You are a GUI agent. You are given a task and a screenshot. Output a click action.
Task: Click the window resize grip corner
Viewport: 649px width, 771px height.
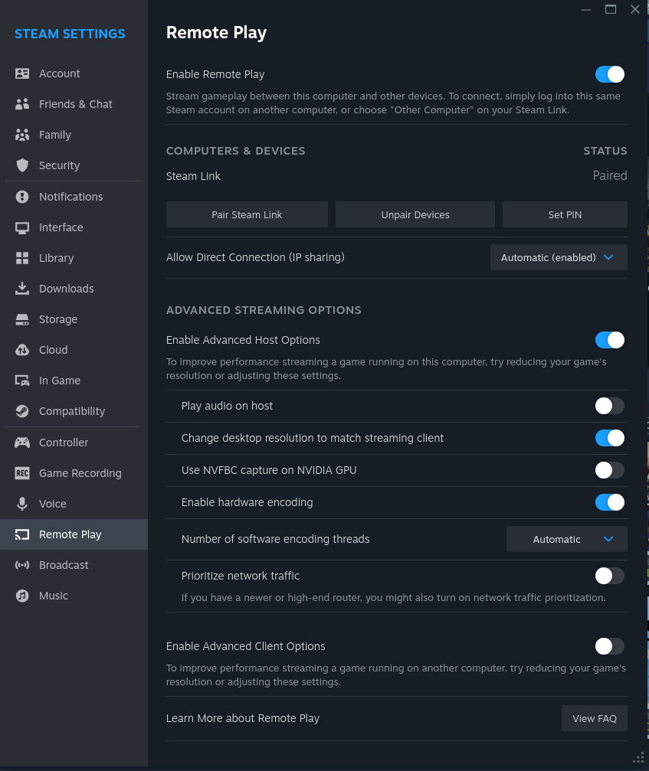(638, 758)
